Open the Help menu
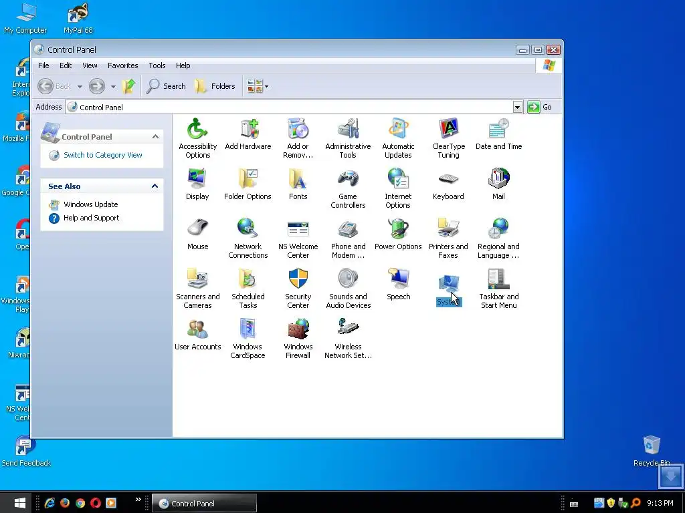This screenshot has width=685, height=513. 183,65
